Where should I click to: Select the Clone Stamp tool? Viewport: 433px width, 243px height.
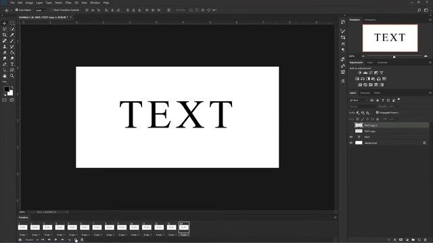pyautogui.click(x=5, y=47)
